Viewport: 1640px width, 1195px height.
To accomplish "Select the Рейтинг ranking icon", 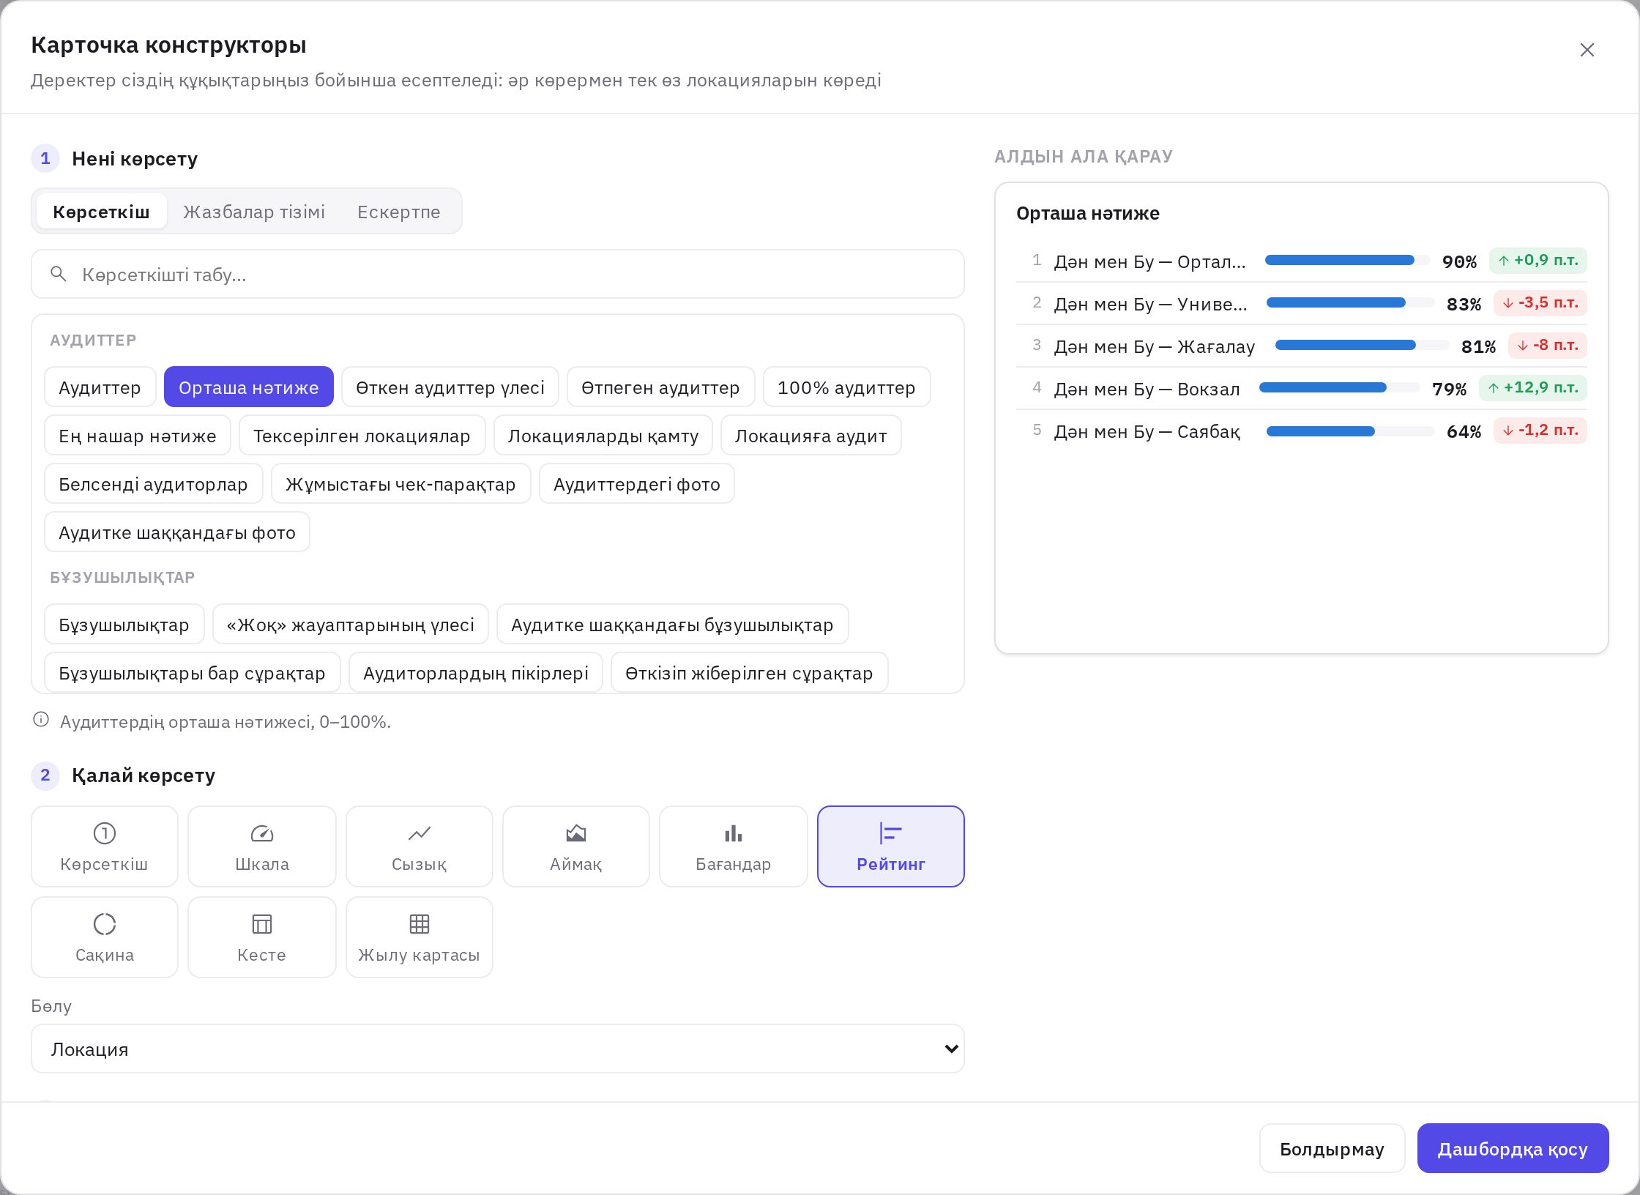I will (x=890, y=833).
